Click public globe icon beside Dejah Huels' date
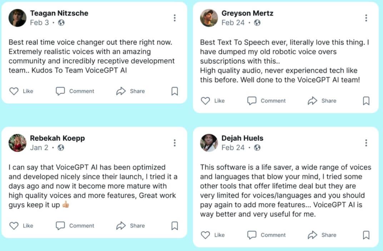Image resolution: width=383 pixels, height=251 pixels. click(257, 148)
